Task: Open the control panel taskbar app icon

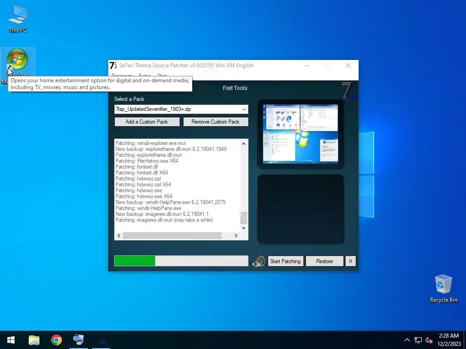Action: pyautogui.click(x=78, y=340)
